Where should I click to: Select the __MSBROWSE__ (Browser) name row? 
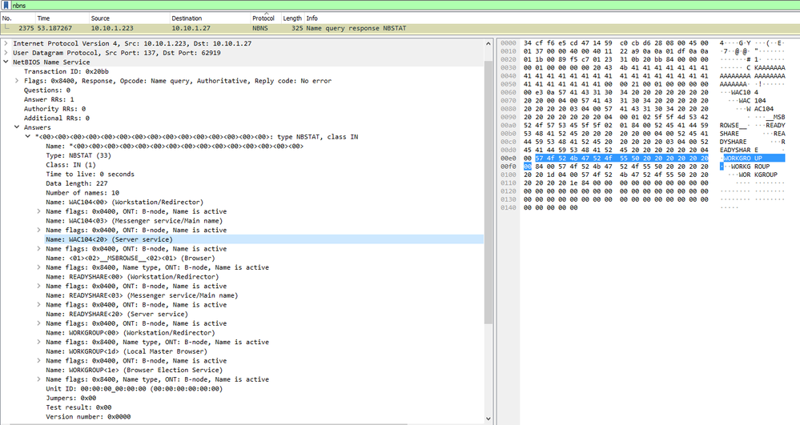coord(130,258)
